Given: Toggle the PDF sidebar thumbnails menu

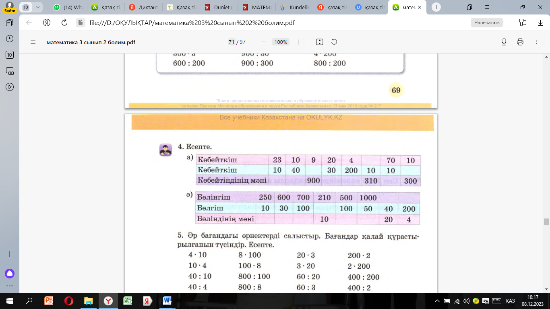Looking at the screenshot, I should (x=33, y=42).
